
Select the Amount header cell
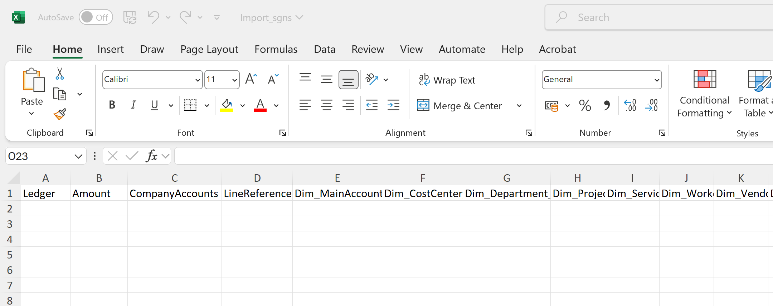[99, 193]
